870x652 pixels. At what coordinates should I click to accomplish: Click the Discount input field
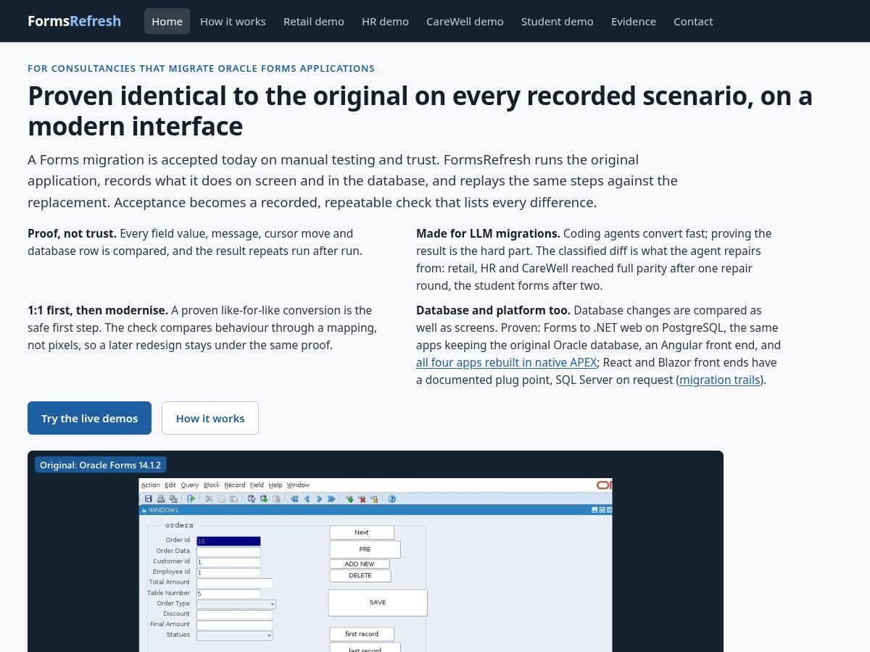coord(235,614)
